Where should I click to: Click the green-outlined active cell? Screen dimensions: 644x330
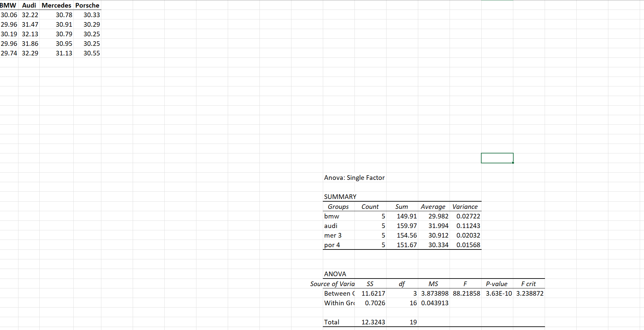pyautogui.click(x=497, y=158)
